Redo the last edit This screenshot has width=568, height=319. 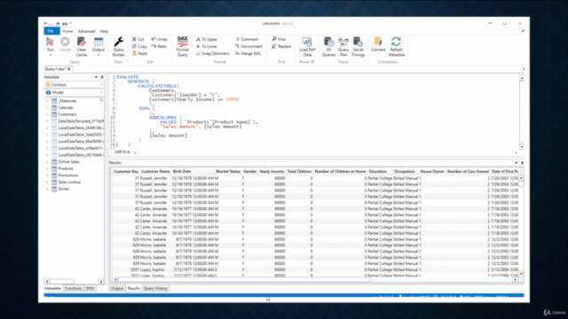tap(159, 46)
